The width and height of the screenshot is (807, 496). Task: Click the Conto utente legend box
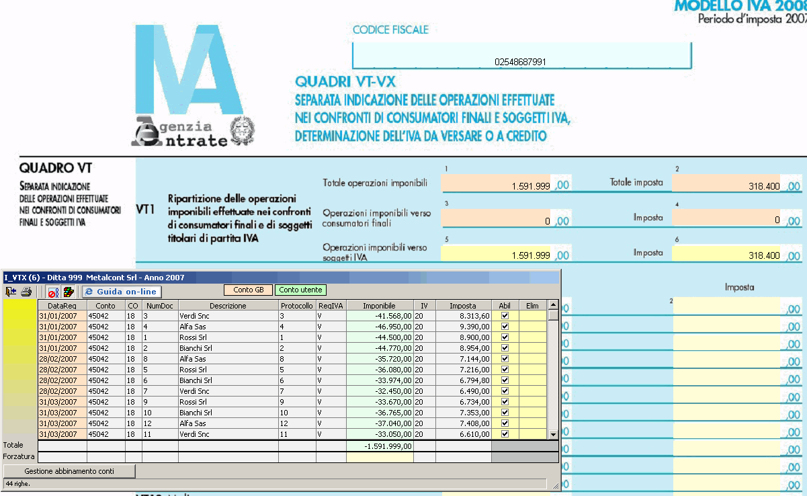pyautogui.click(x=300, y=290)
